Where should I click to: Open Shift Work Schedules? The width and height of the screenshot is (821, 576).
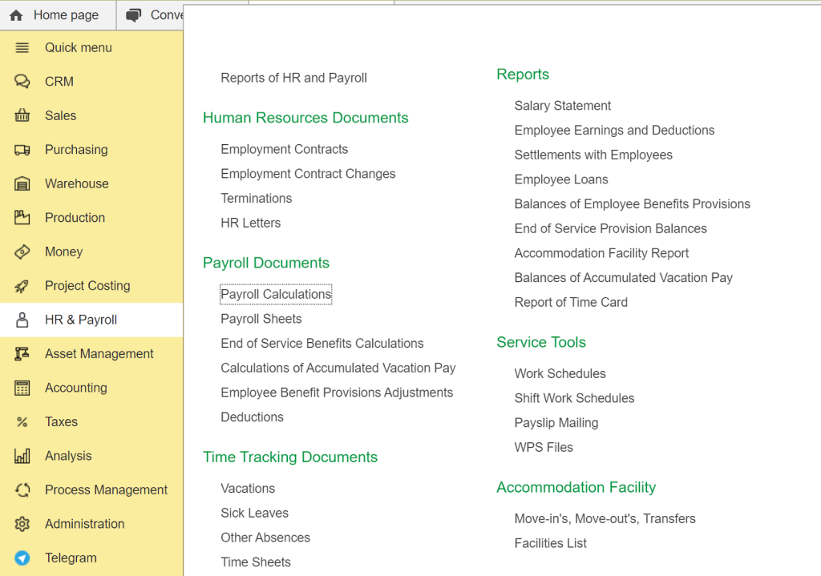pyautogui.click(x=574, y=398)
